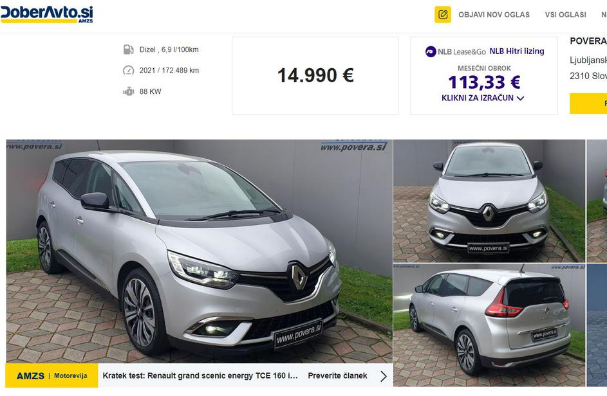Click the yellow pencil edit icon

(442, 15)
